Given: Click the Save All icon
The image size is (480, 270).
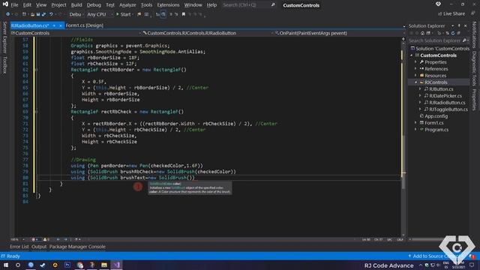Looking at the screenshot, I should (x=43, y=14).
